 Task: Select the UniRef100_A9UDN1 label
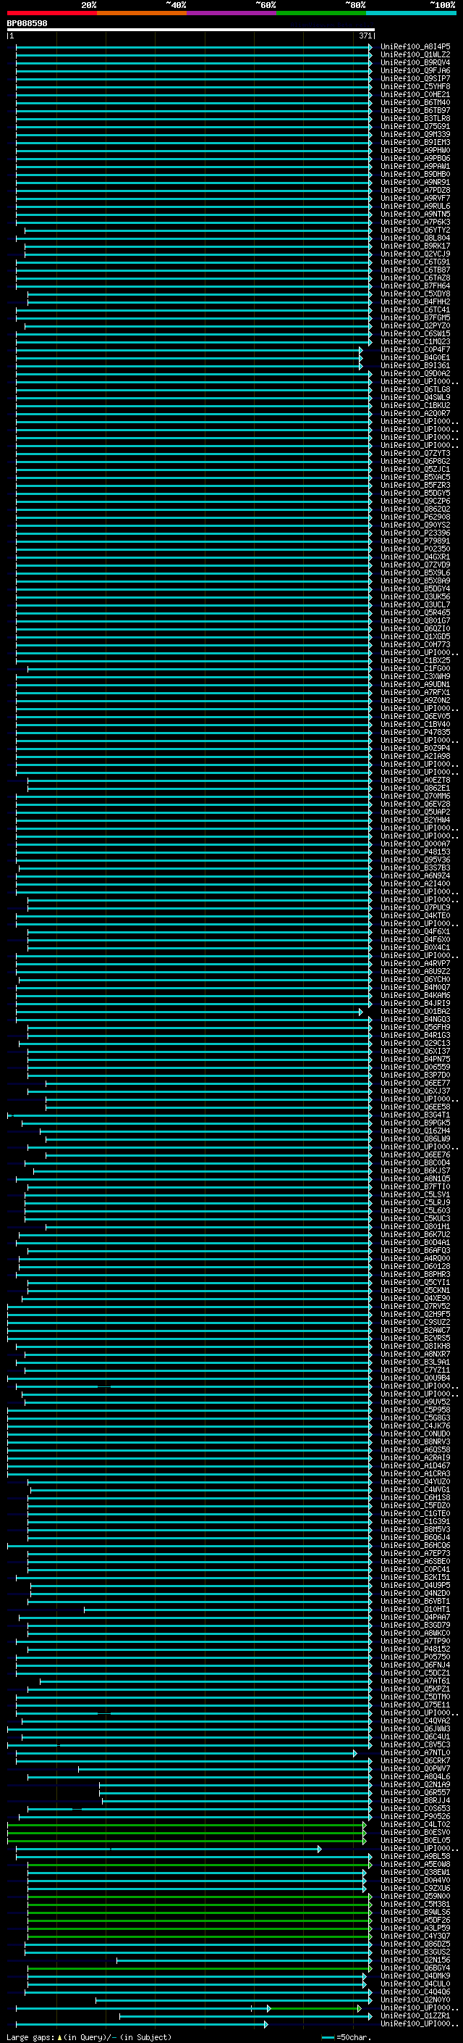point(415,684)
